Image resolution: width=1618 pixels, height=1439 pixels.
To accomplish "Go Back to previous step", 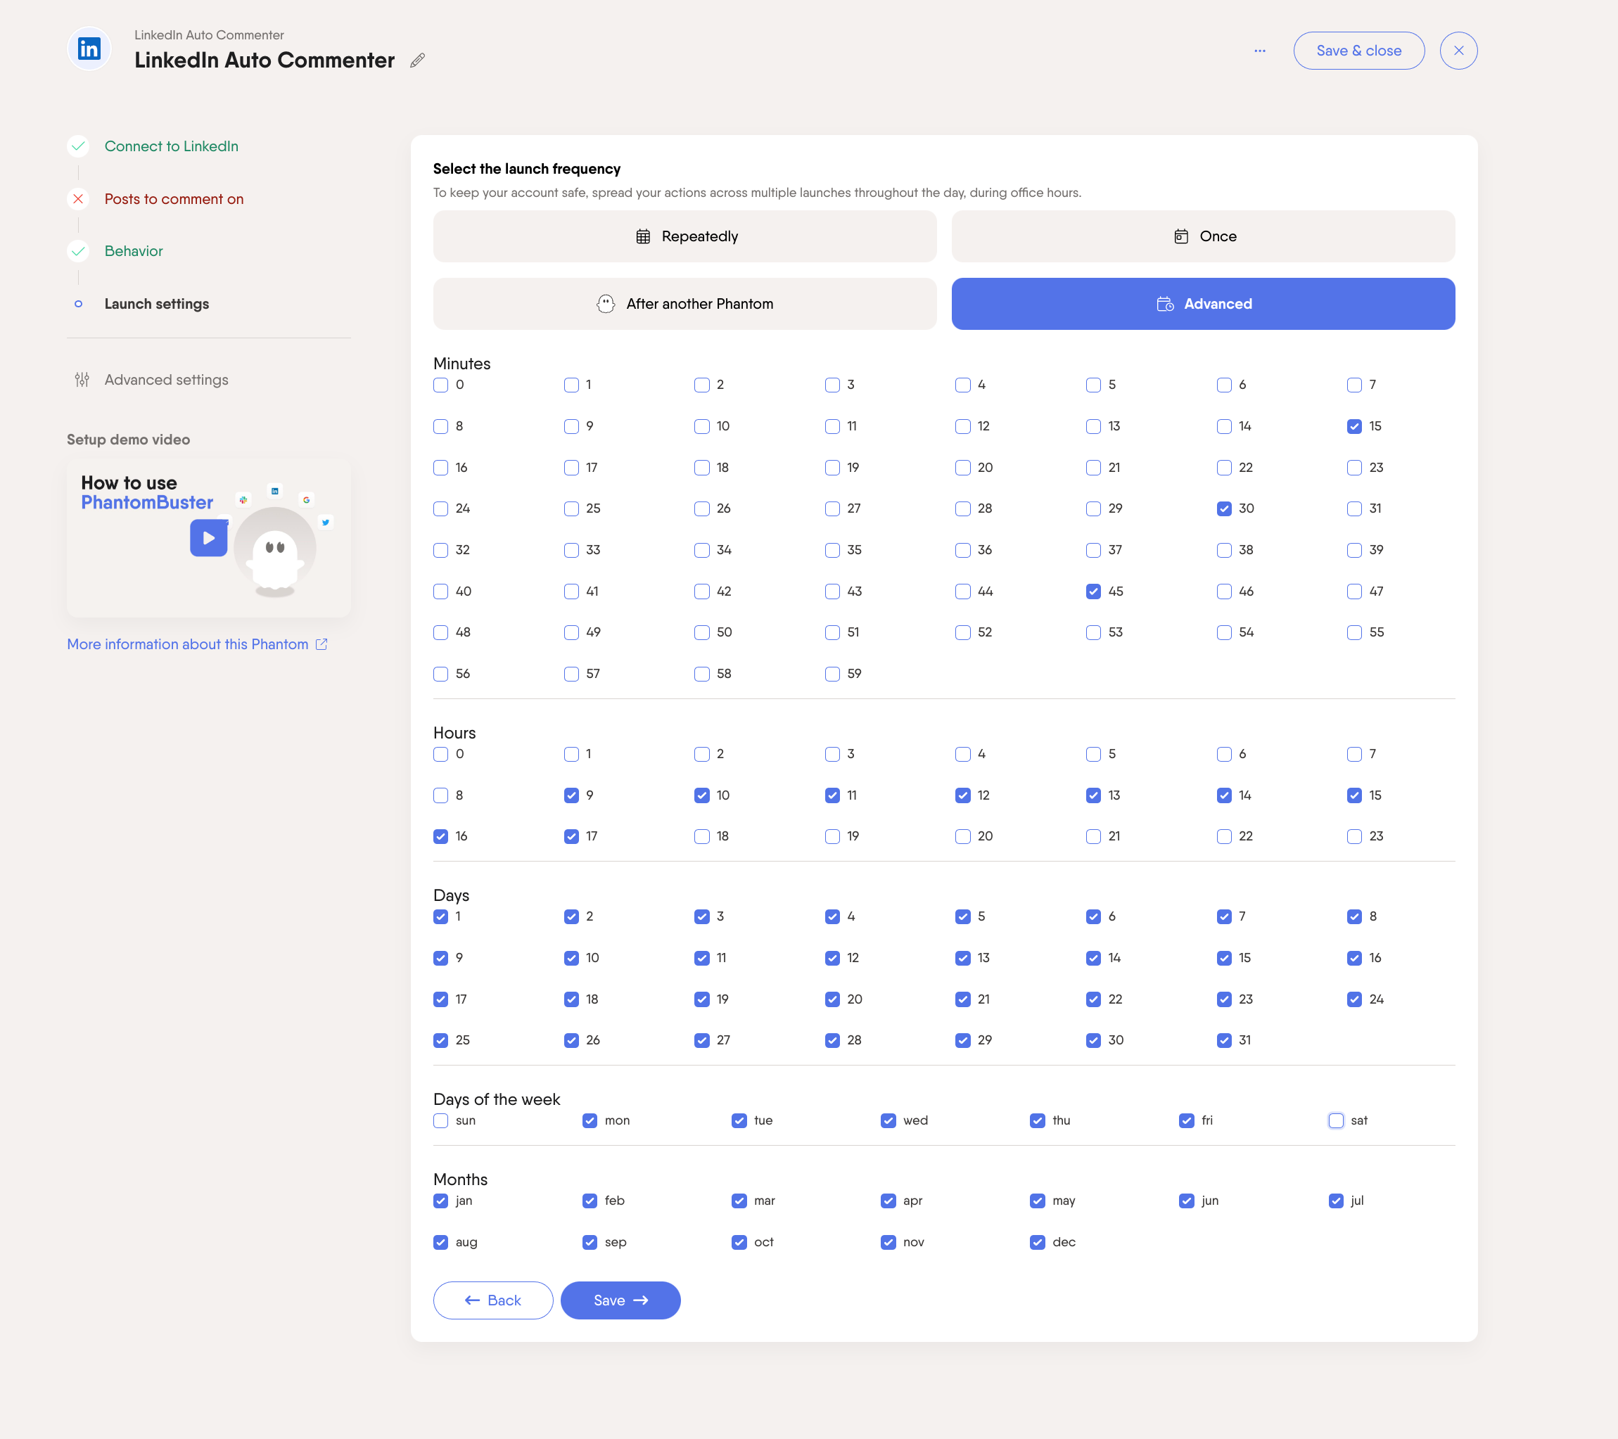I will click(x=492, y=1300).
